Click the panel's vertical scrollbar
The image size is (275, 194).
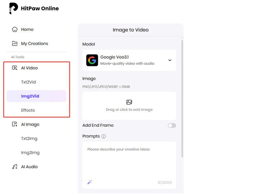(182, 99)
